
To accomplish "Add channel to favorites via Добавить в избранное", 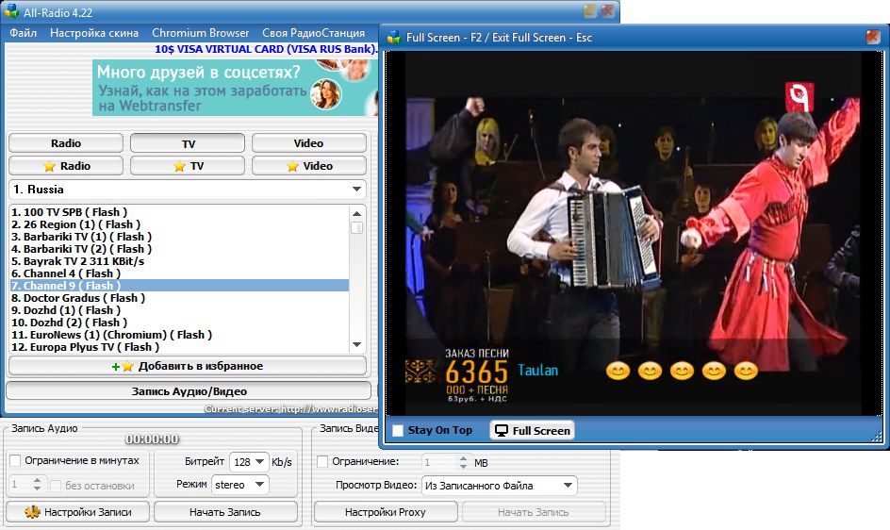I will click(x=188, y=366).
